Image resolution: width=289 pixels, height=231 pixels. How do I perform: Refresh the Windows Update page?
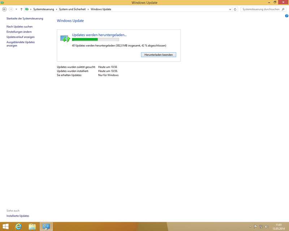point(235,9)
